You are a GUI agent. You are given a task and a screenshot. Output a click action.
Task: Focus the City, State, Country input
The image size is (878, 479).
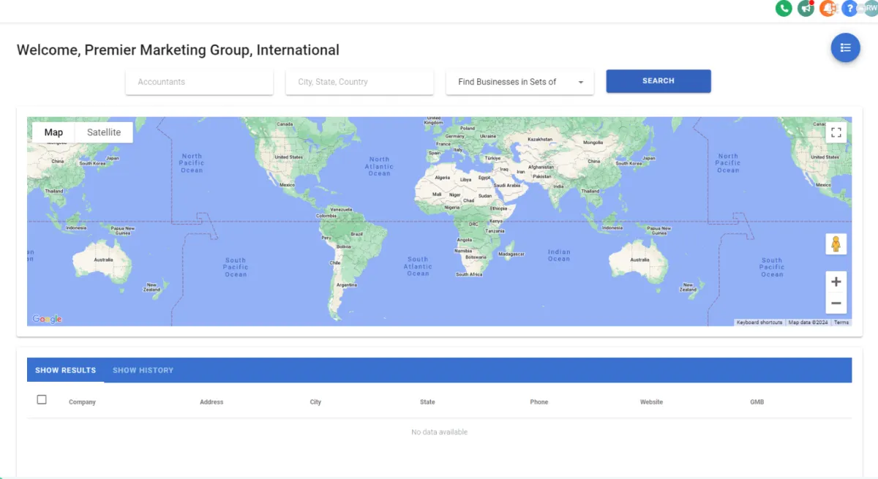(359, 82)
